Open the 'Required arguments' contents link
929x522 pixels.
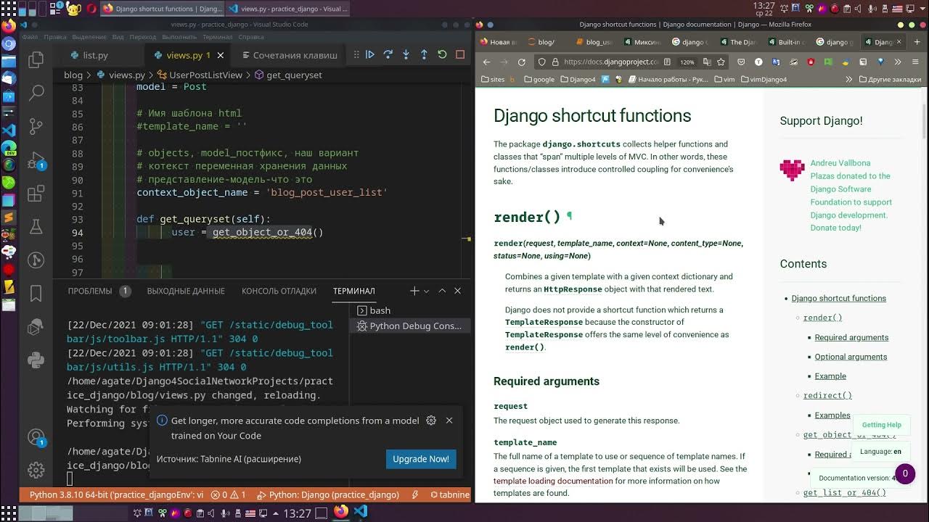tap(851, 337)
